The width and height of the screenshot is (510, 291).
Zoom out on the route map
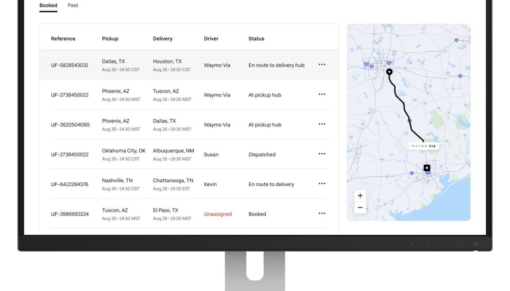pyautogui.click(x=359, y=207)
